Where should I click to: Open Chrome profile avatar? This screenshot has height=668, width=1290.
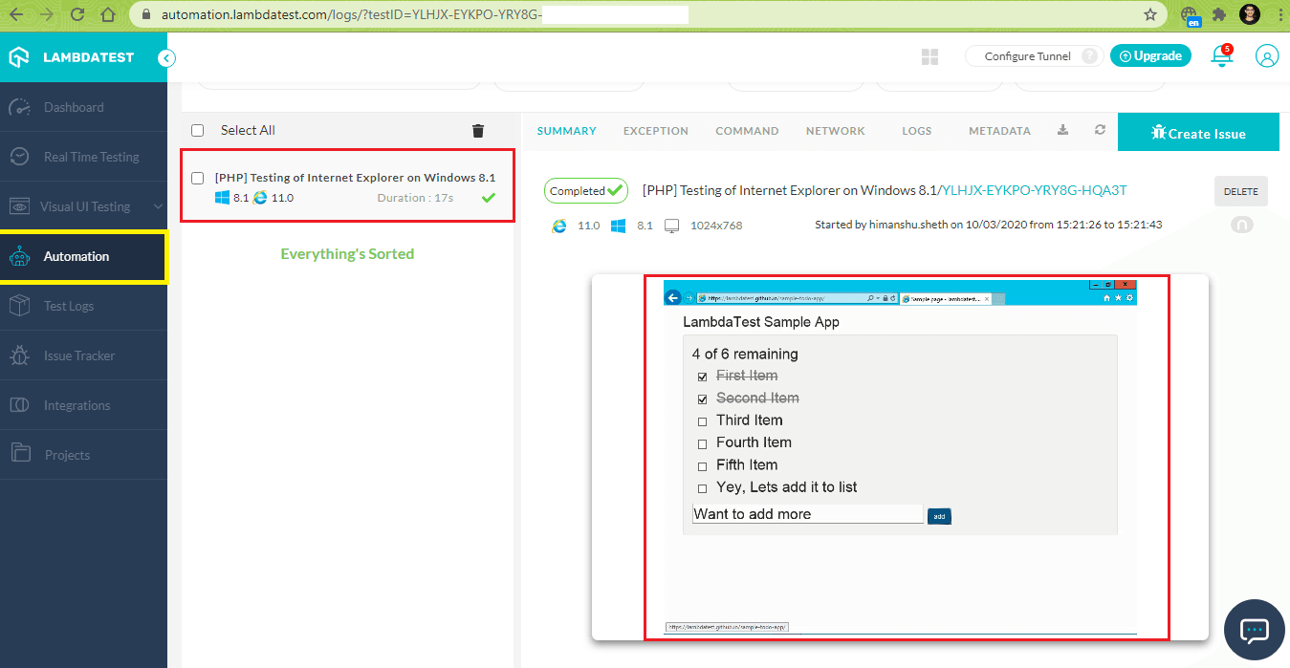click(1250, 15)
